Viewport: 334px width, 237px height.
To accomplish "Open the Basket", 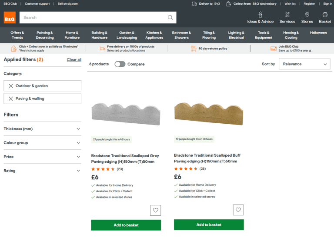I will [x=325, y=18].
